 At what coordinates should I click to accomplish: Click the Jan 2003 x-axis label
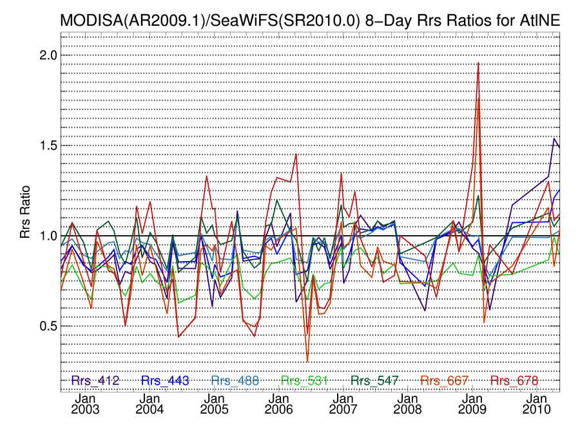tap(86, 404)
